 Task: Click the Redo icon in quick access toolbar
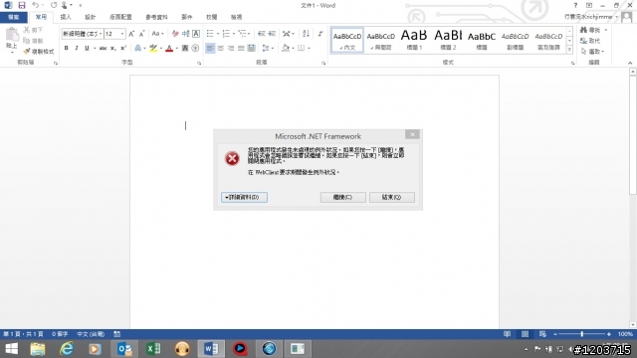54,5
